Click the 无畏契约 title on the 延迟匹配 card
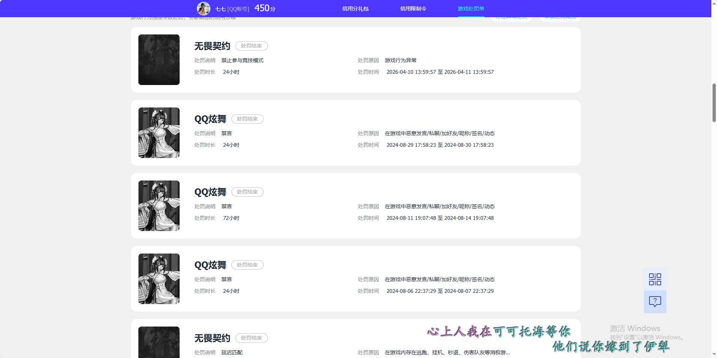717x358 pixels. [x=212, y=338]
